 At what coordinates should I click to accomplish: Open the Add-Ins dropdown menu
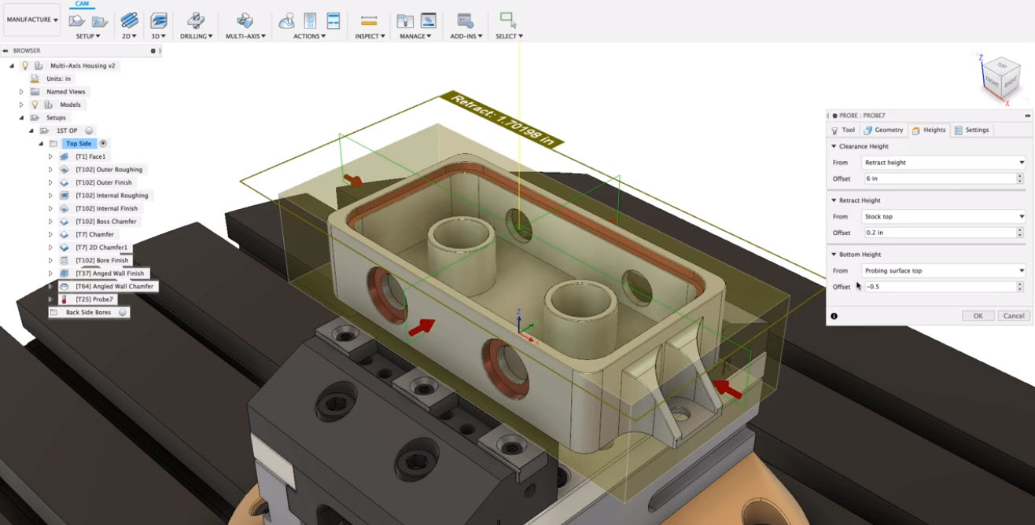pos(465,36)
